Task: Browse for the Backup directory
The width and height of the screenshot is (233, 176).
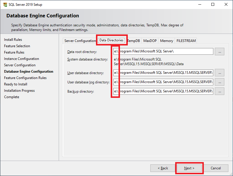Action: coord(220,91)
